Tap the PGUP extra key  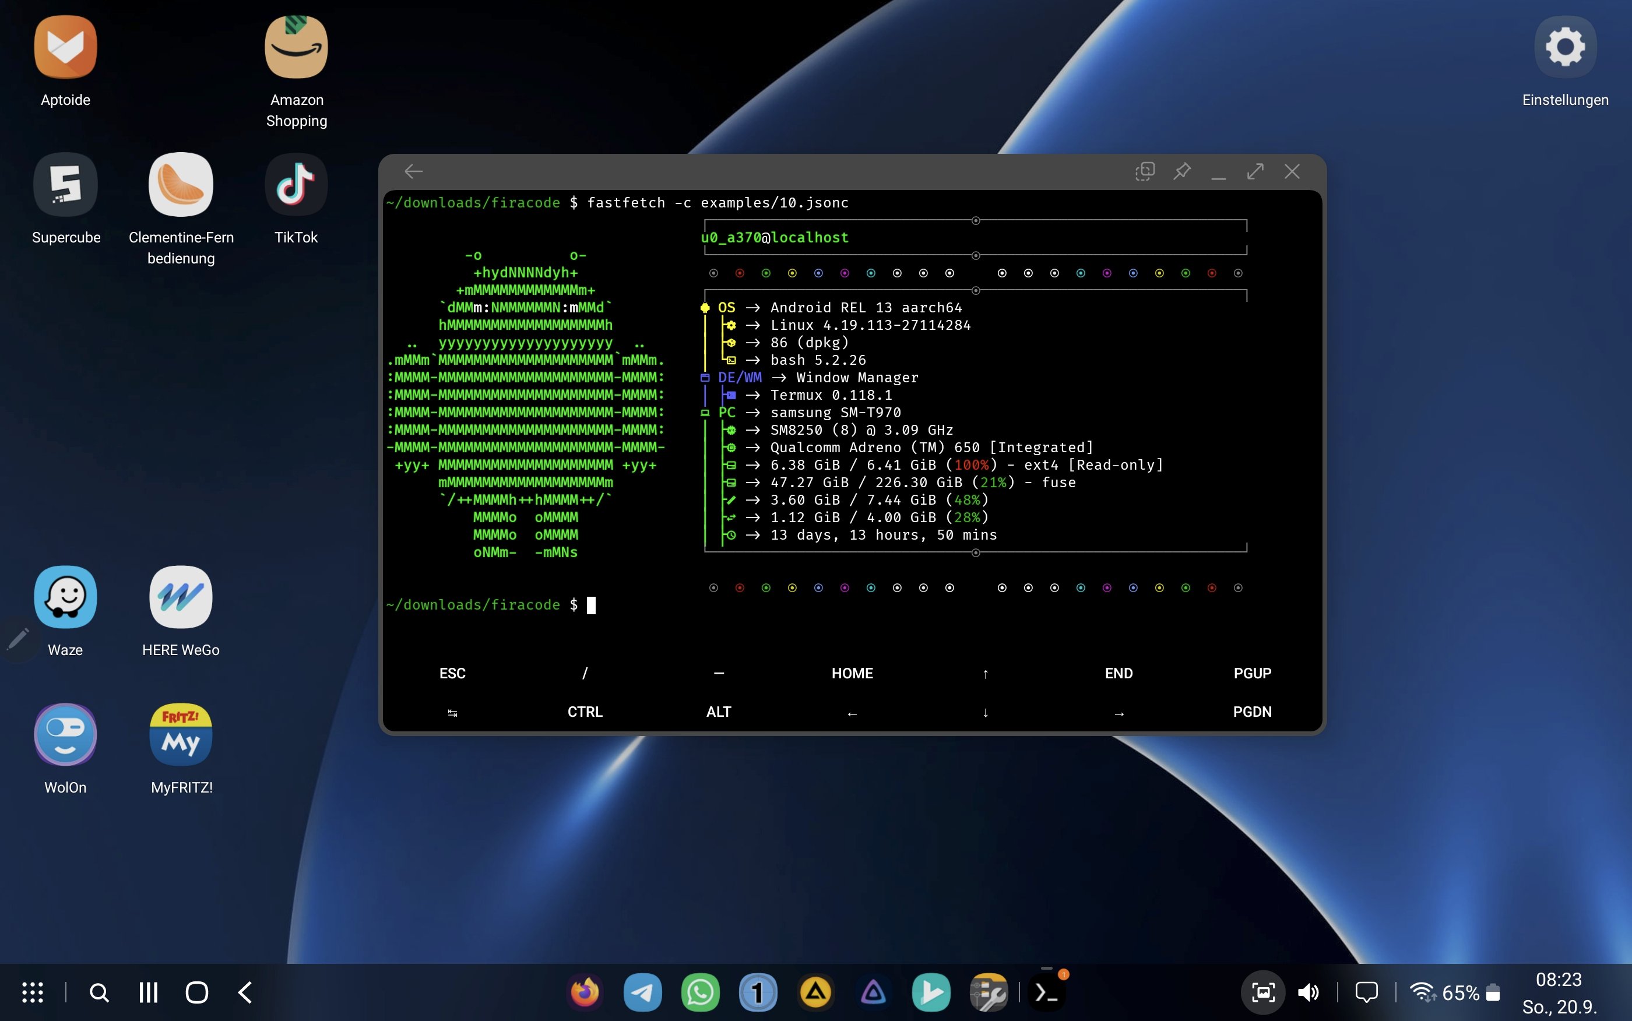(1253, 673)
